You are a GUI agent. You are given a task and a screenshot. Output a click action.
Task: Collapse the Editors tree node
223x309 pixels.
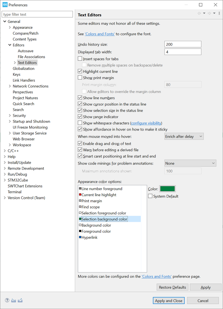[x=10, y=45]
